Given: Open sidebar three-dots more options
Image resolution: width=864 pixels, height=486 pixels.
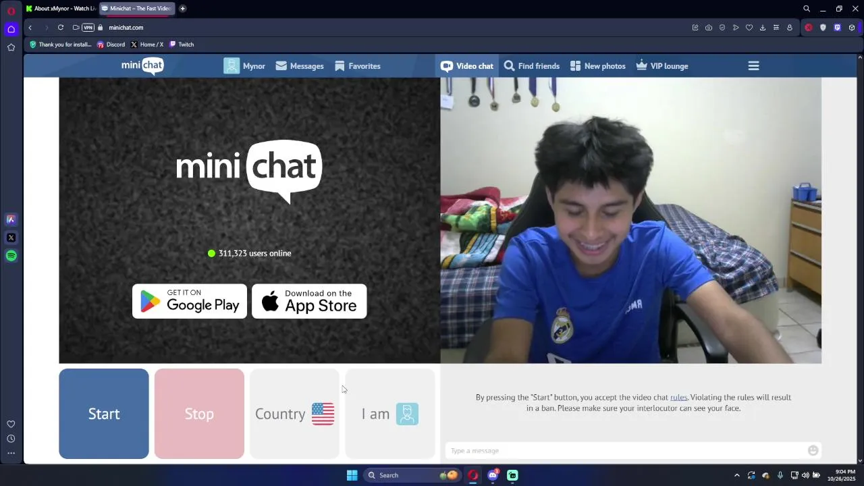Looking at the screenshot, I should (11, 454).
